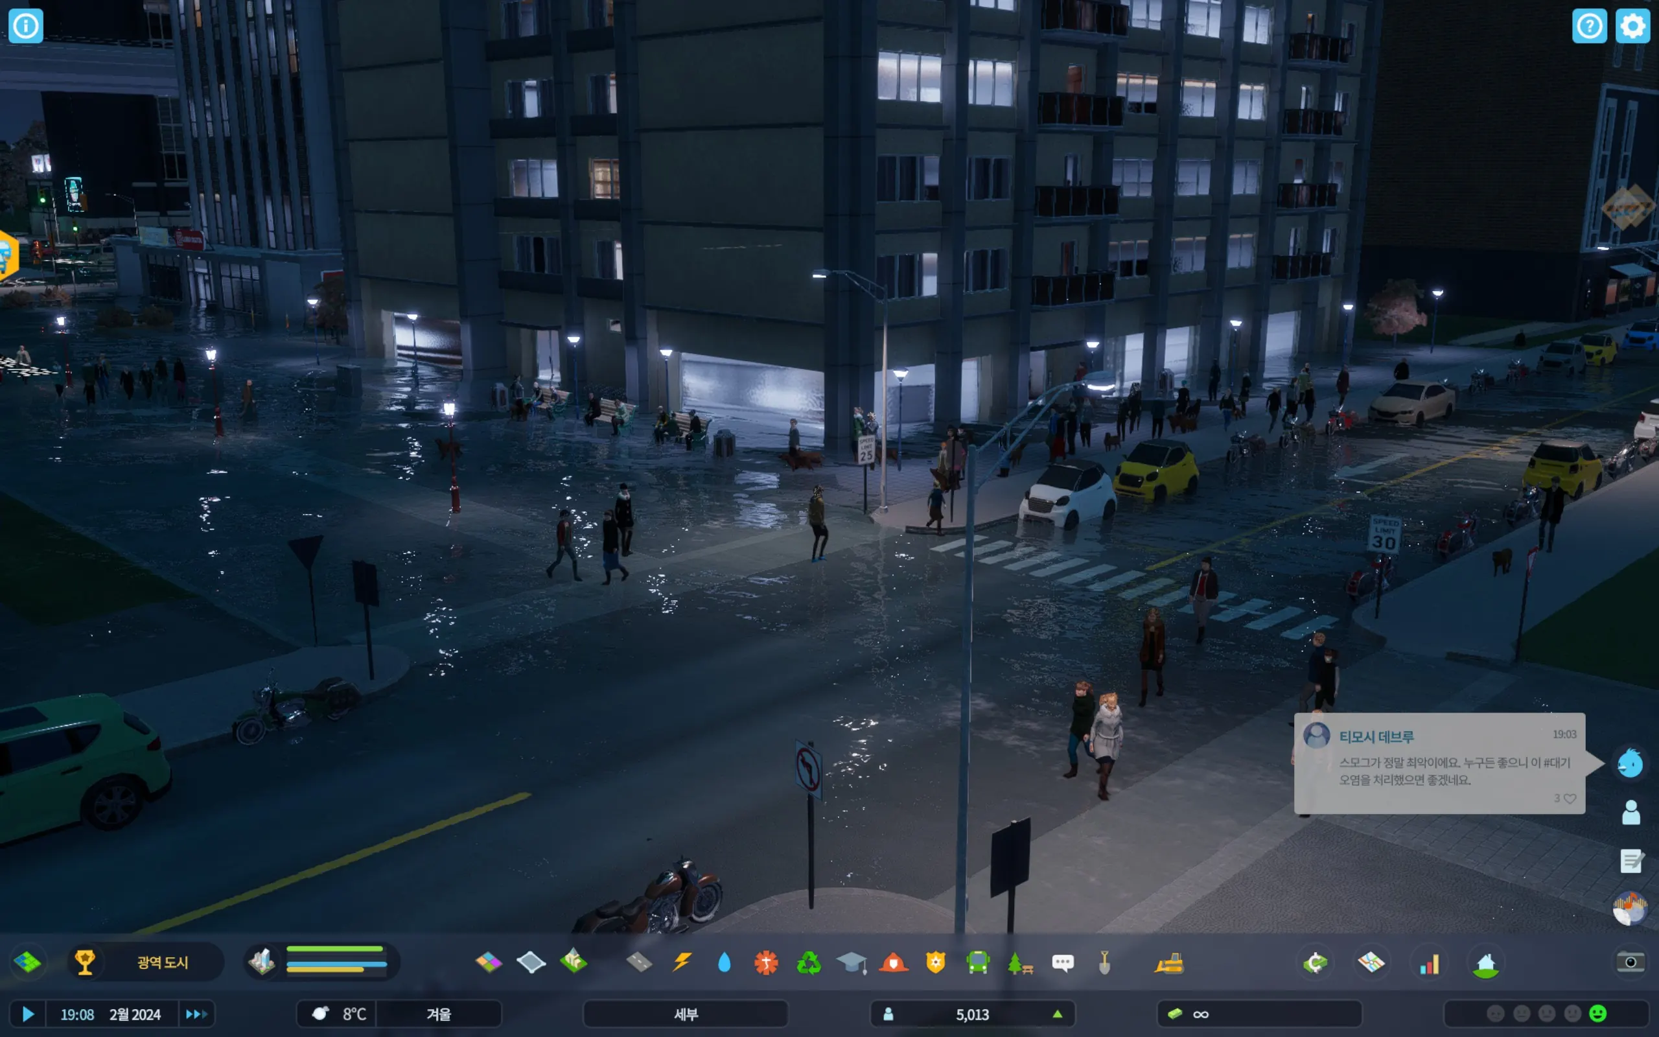Open the Electricity lightning menu
Viewport: 1659px width, 1037px height.
tap(682, 963)
